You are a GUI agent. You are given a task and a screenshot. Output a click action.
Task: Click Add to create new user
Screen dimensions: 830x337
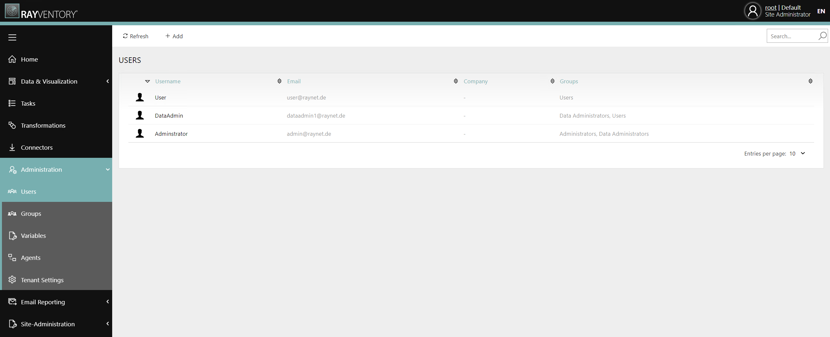(174, 36)
